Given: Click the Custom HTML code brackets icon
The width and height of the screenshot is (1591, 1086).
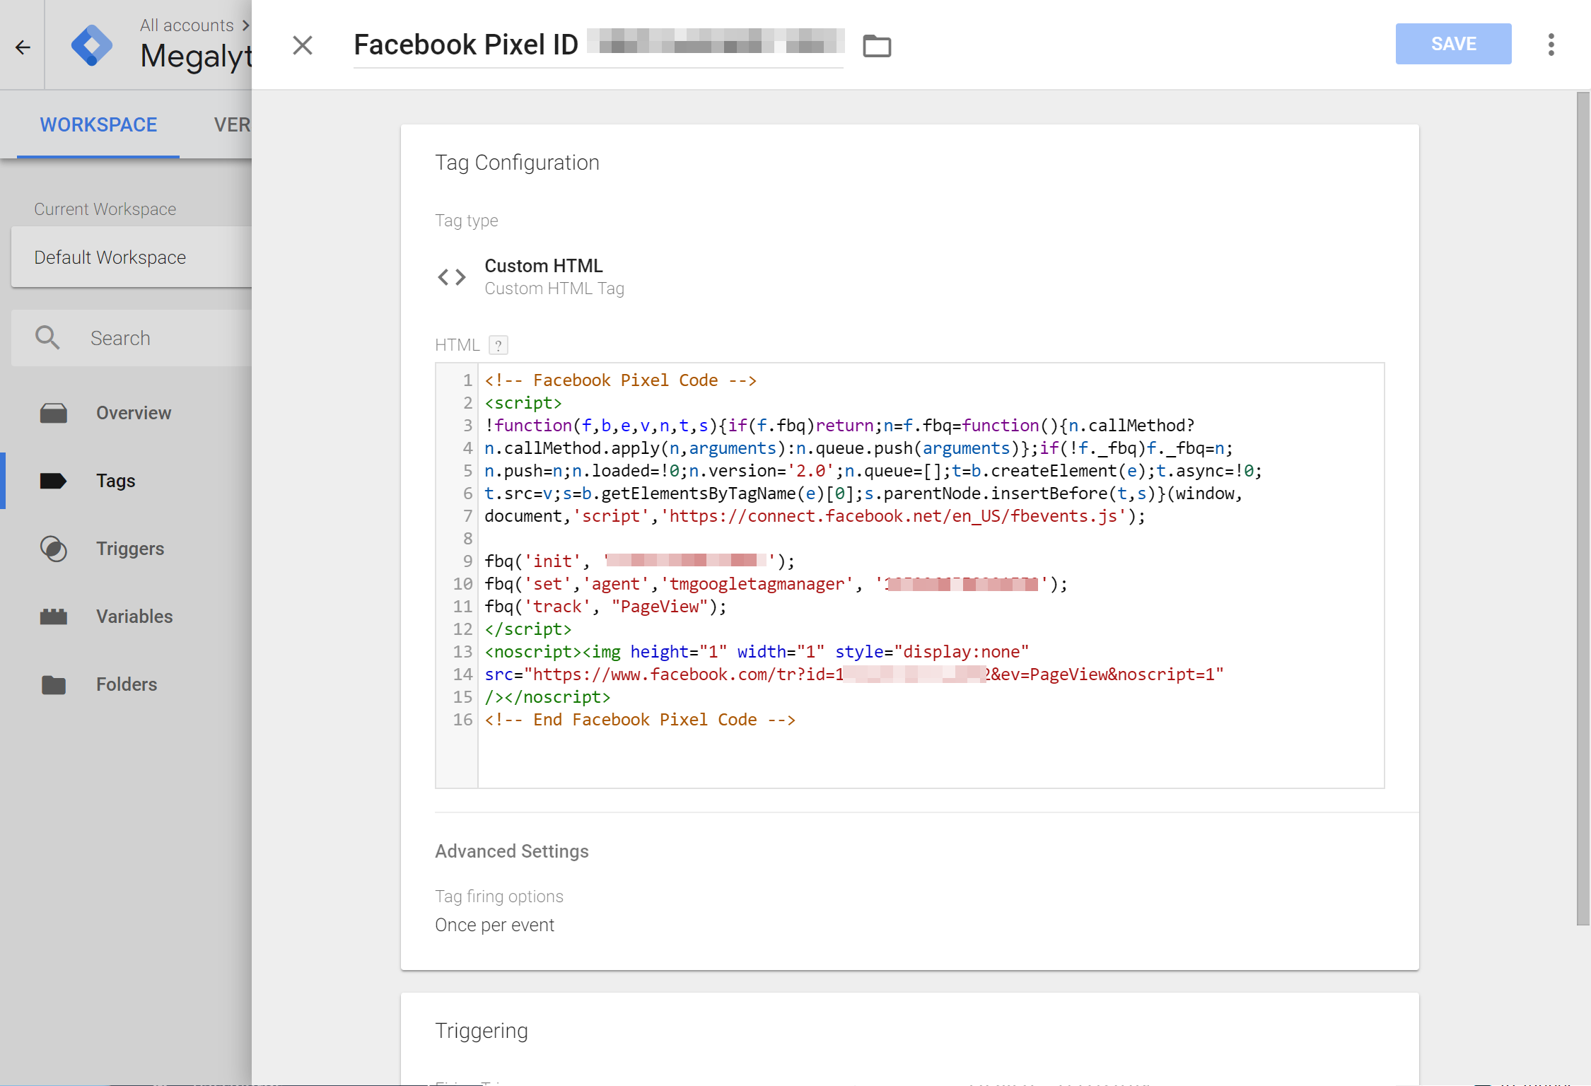Looking at the screenshot, I should pos(452,276).
